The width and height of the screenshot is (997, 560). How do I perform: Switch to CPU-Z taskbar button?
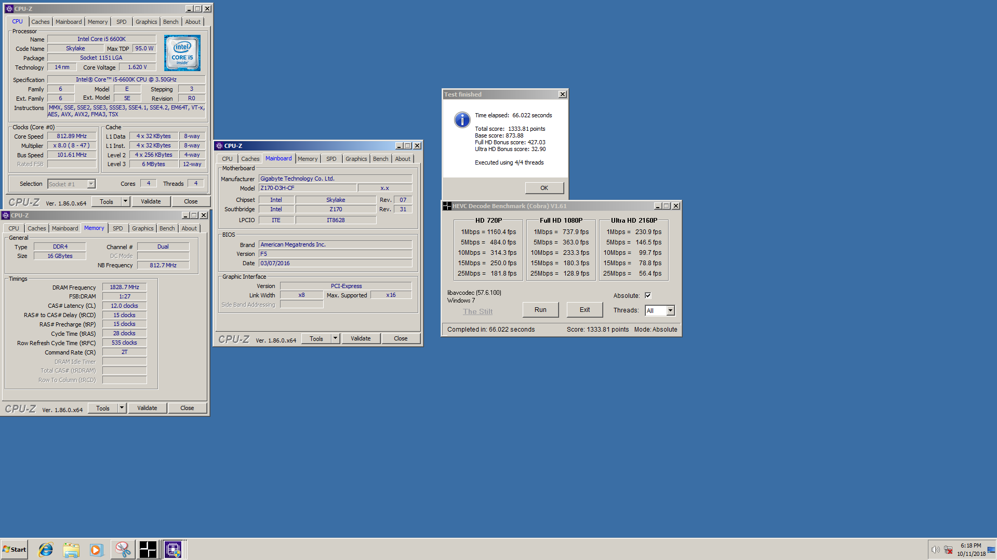pos(174,550)
